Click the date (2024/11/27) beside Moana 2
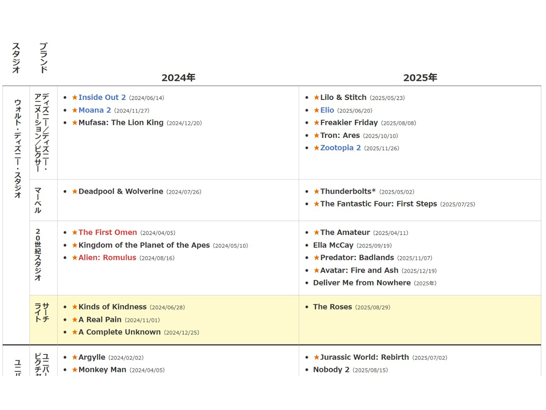 click(x=131, y=111)
